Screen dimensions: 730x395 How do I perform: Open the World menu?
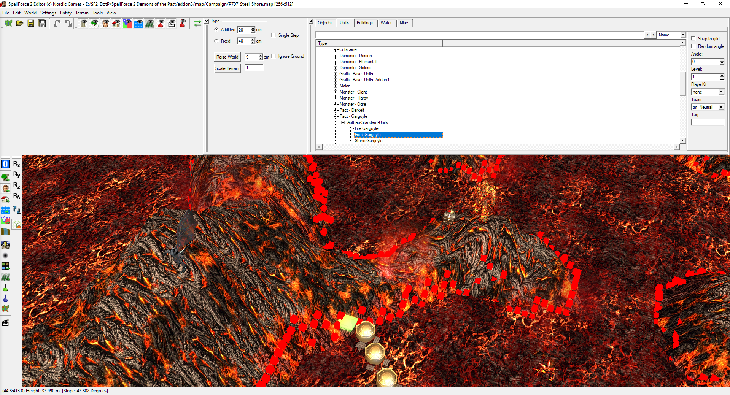tap(30, 13)
